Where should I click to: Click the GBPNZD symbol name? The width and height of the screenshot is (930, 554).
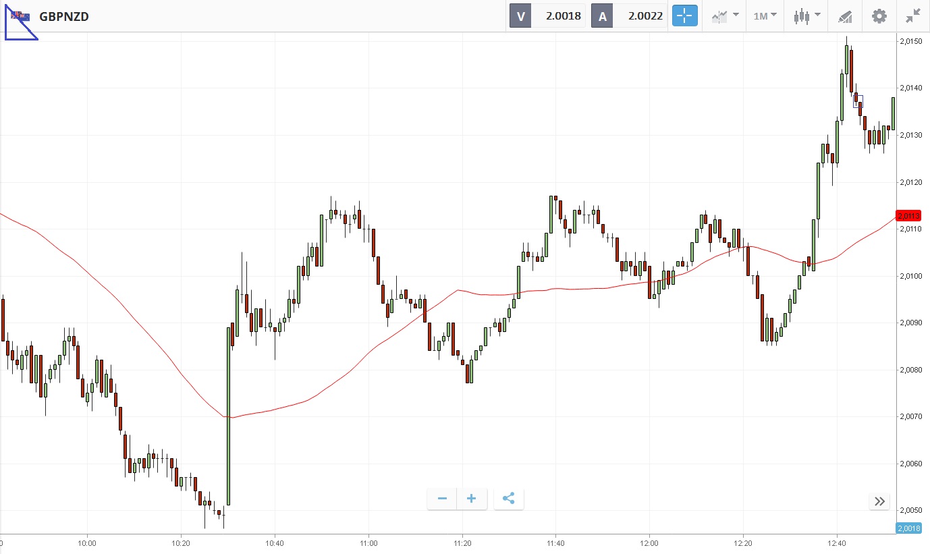tap(64, 16)
